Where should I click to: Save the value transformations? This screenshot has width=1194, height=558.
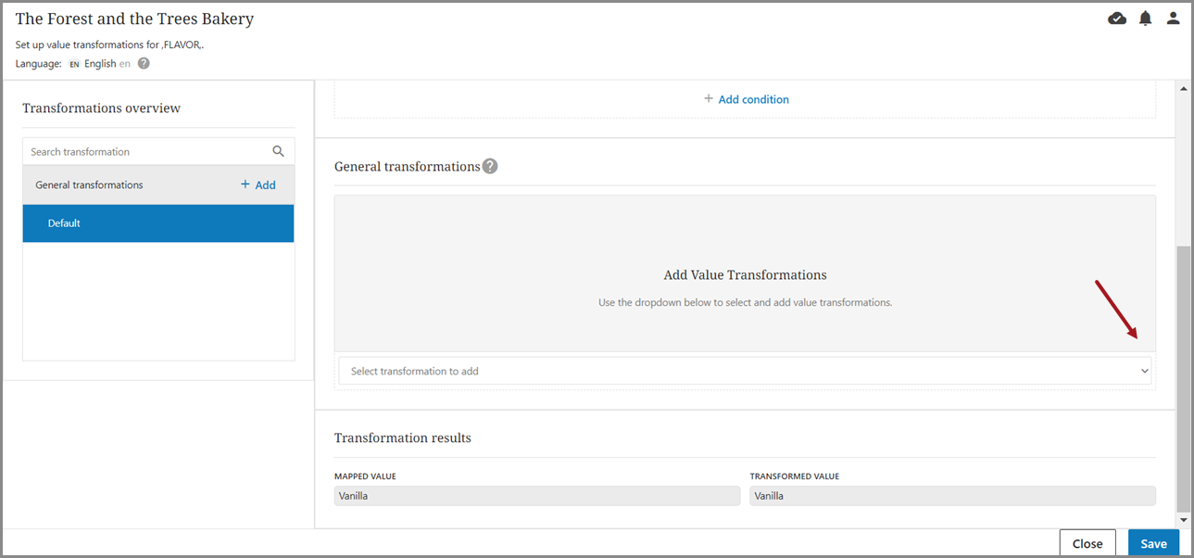[1153, 543]
